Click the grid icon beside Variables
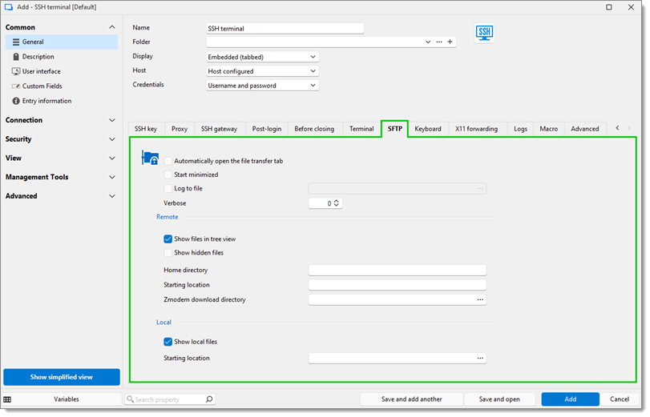650x417 pixels. (7, 399)
